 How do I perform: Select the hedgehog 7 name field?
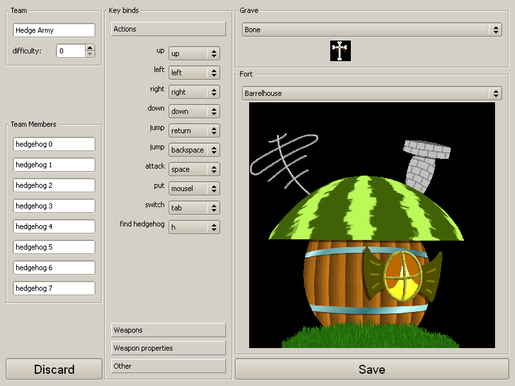(x=53, y=288)
